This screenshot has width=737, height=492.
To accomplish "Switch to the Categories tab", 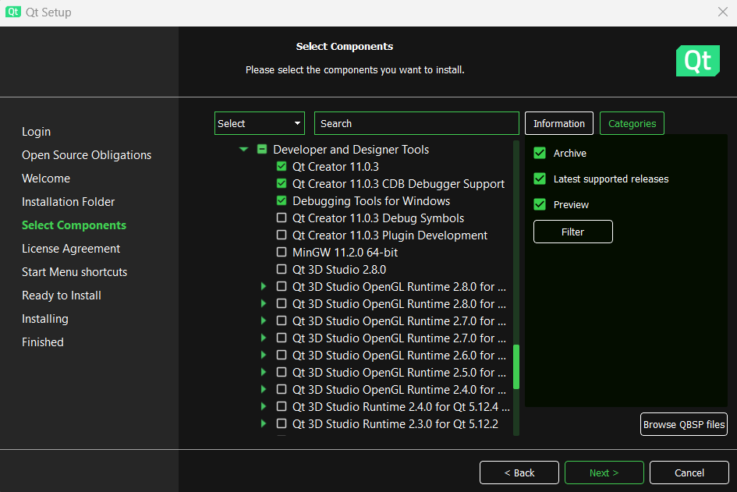I will click(632, 123).
